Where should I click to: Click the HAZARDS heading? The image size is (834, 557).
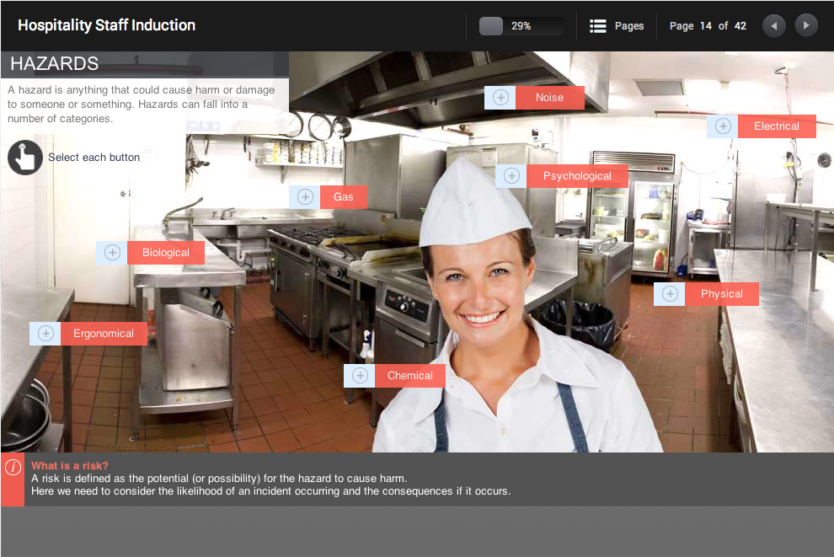click(x=55, y=64)
